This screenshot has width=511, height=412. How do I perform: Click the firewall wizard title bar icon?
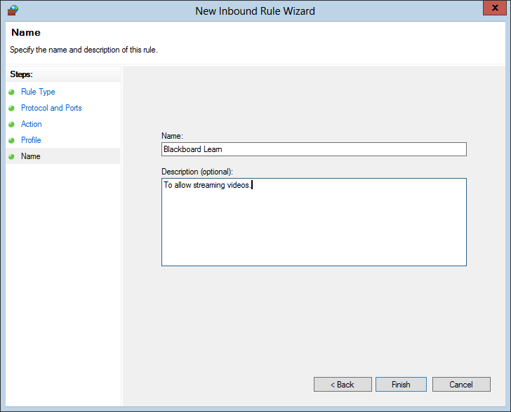[x=13, y=11]
